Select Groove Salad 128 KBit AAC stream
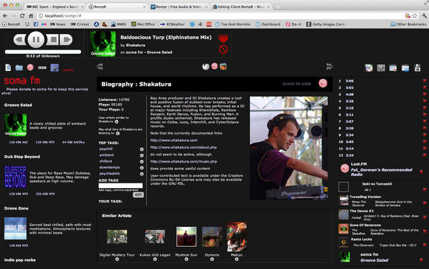The image size is (429, 269). pos(19,143)
